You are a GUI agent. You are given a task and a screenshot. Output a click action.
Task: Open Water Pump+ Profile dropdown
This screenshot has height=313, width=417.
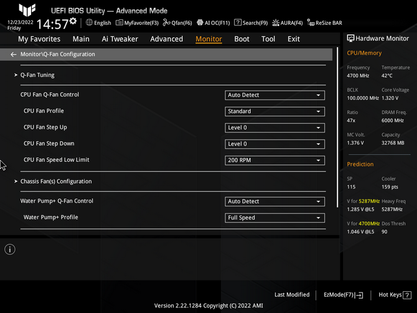coord(274,218)
